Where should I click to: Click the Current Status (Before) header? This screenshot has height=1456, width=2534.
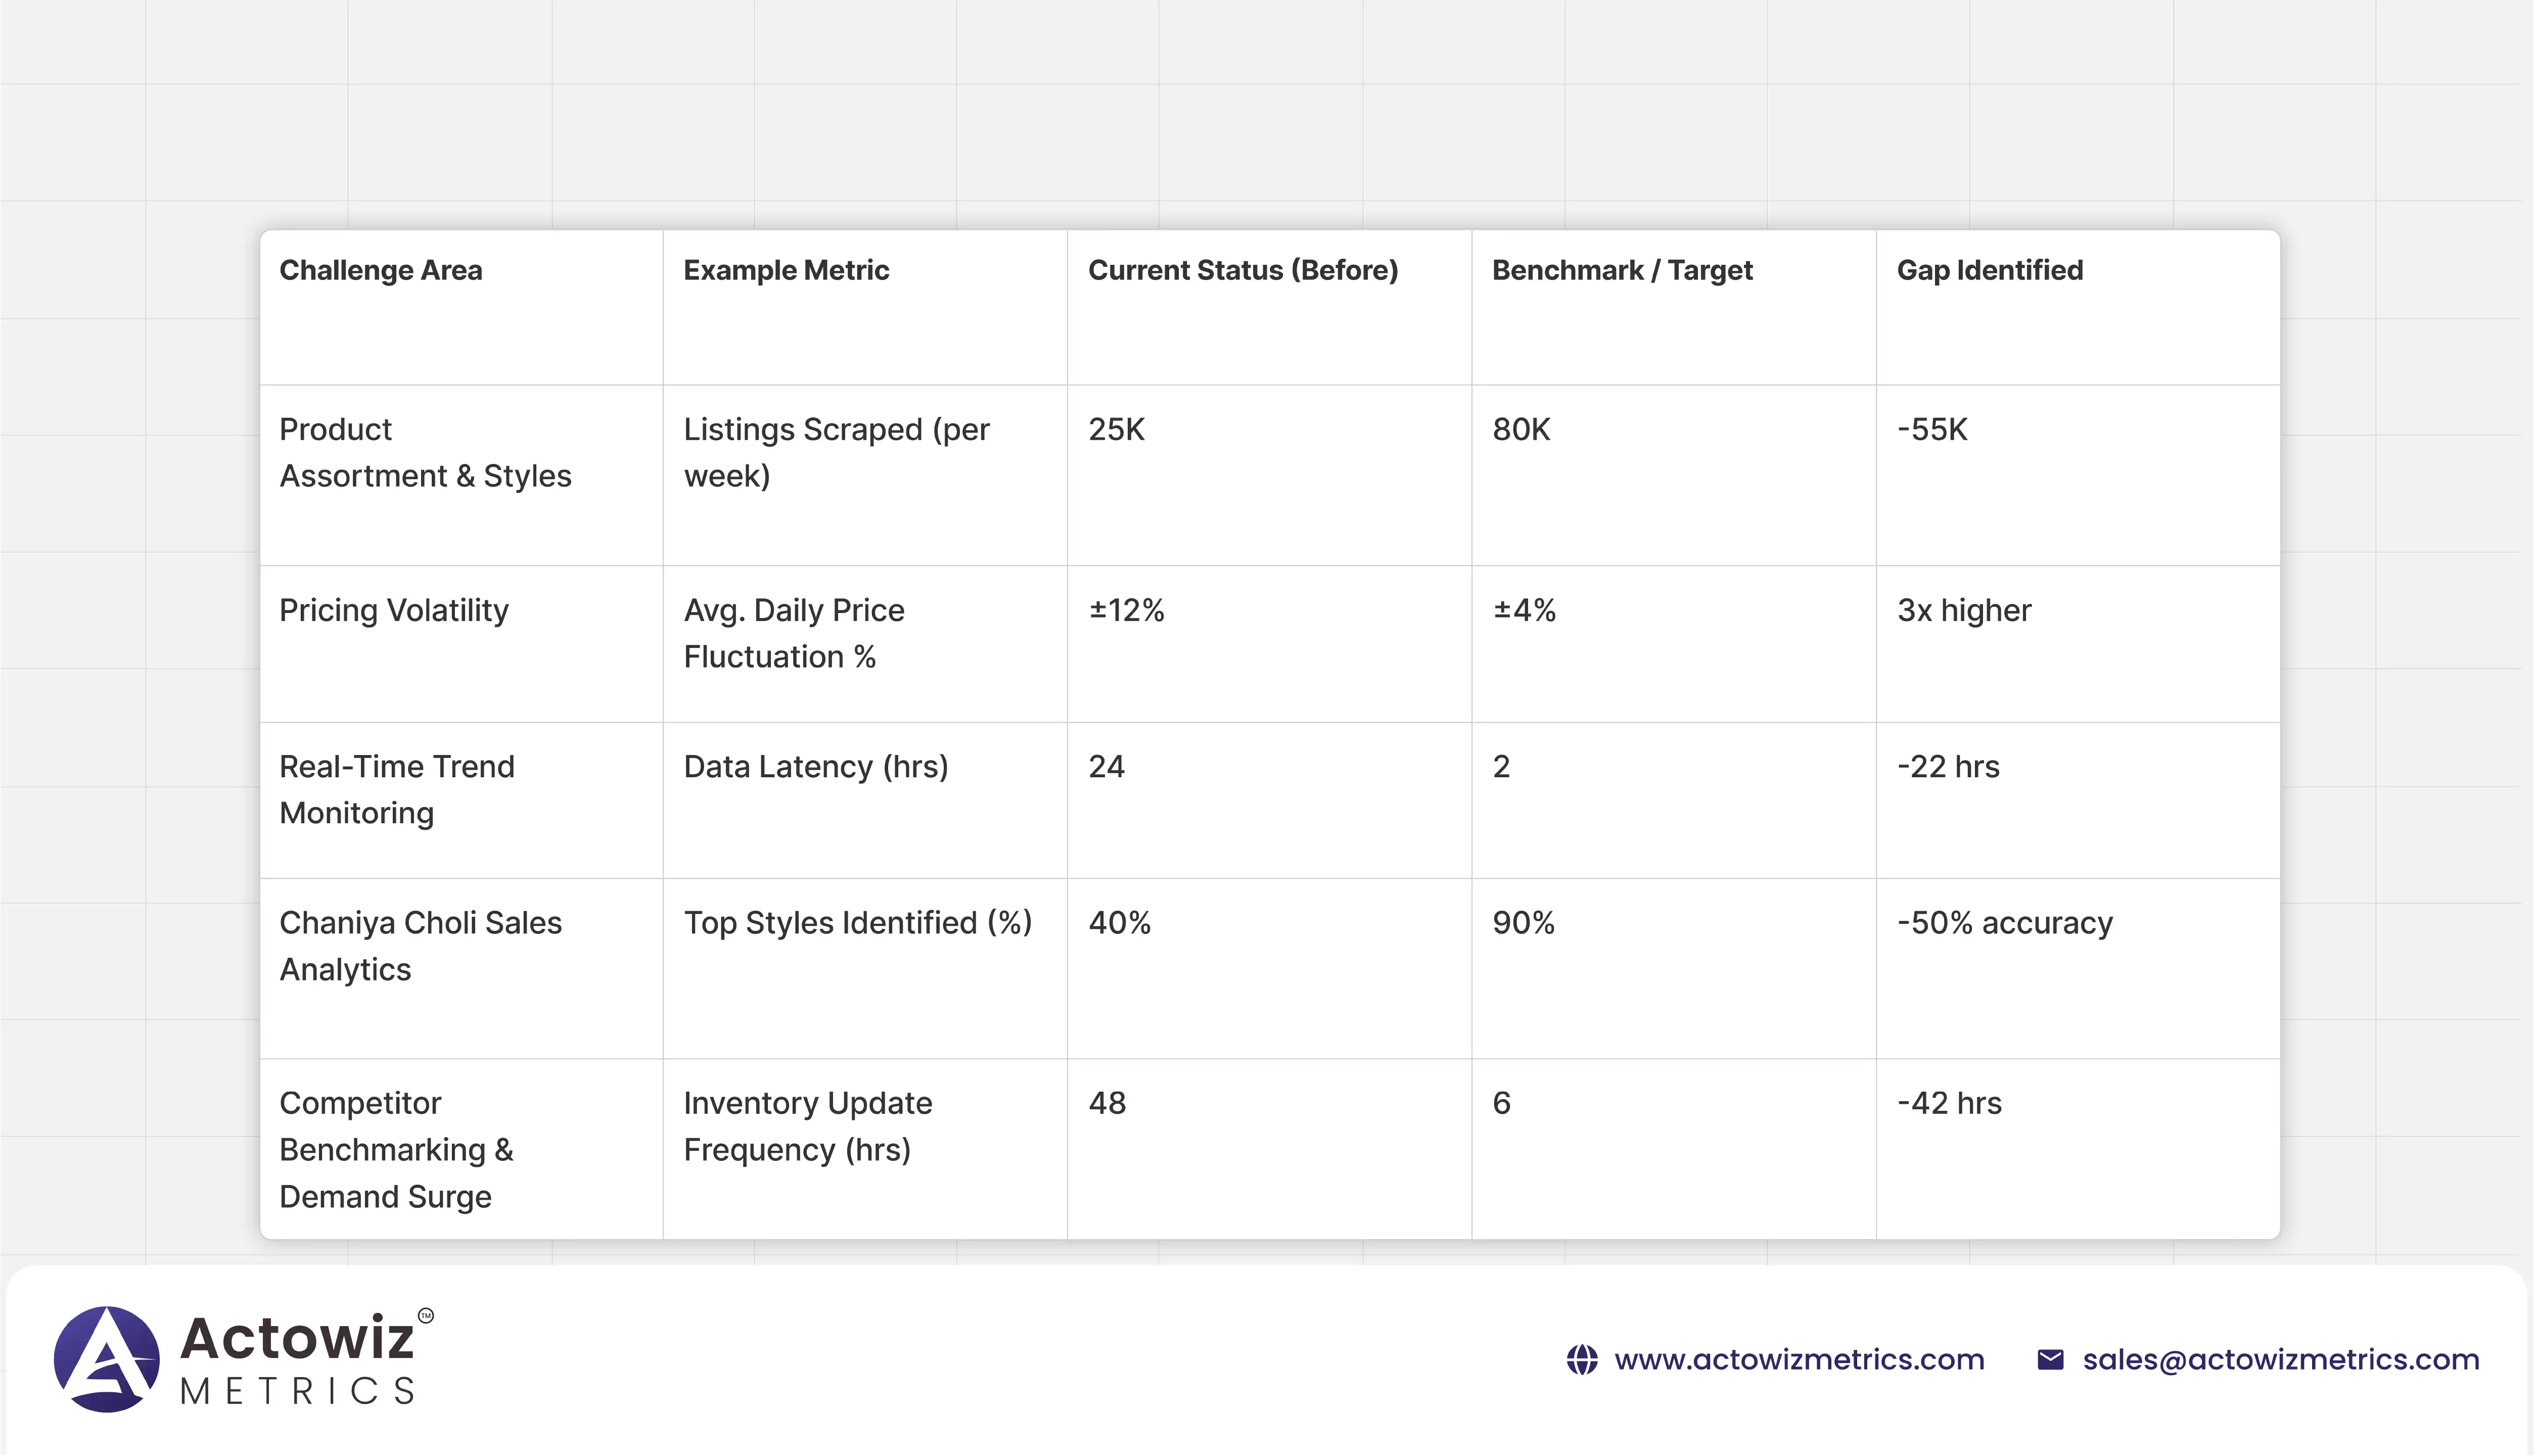pyautogui.click(x=1242, y=270)
